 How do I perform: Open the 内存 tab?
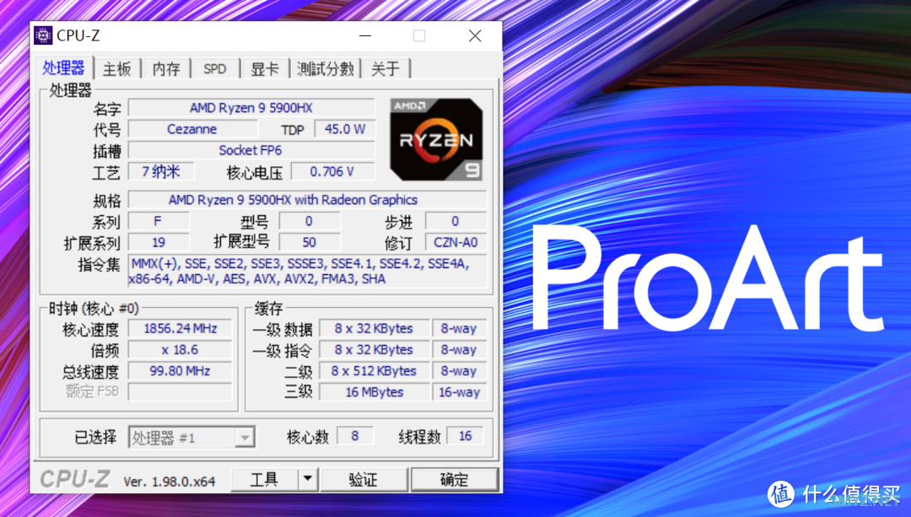coord(166,69)
